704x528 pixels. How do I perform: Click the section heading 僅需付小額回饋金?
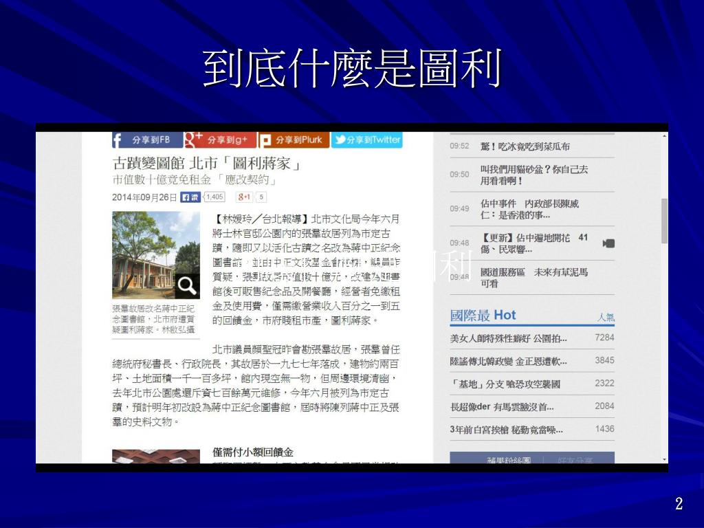pyautogui.click(x=253, y=452)
